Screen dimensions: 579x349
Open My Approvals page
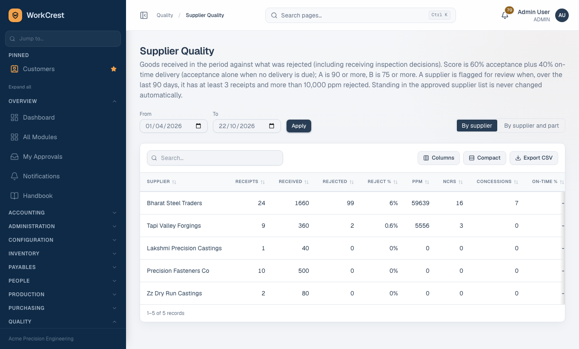click(x=63, y=157)
